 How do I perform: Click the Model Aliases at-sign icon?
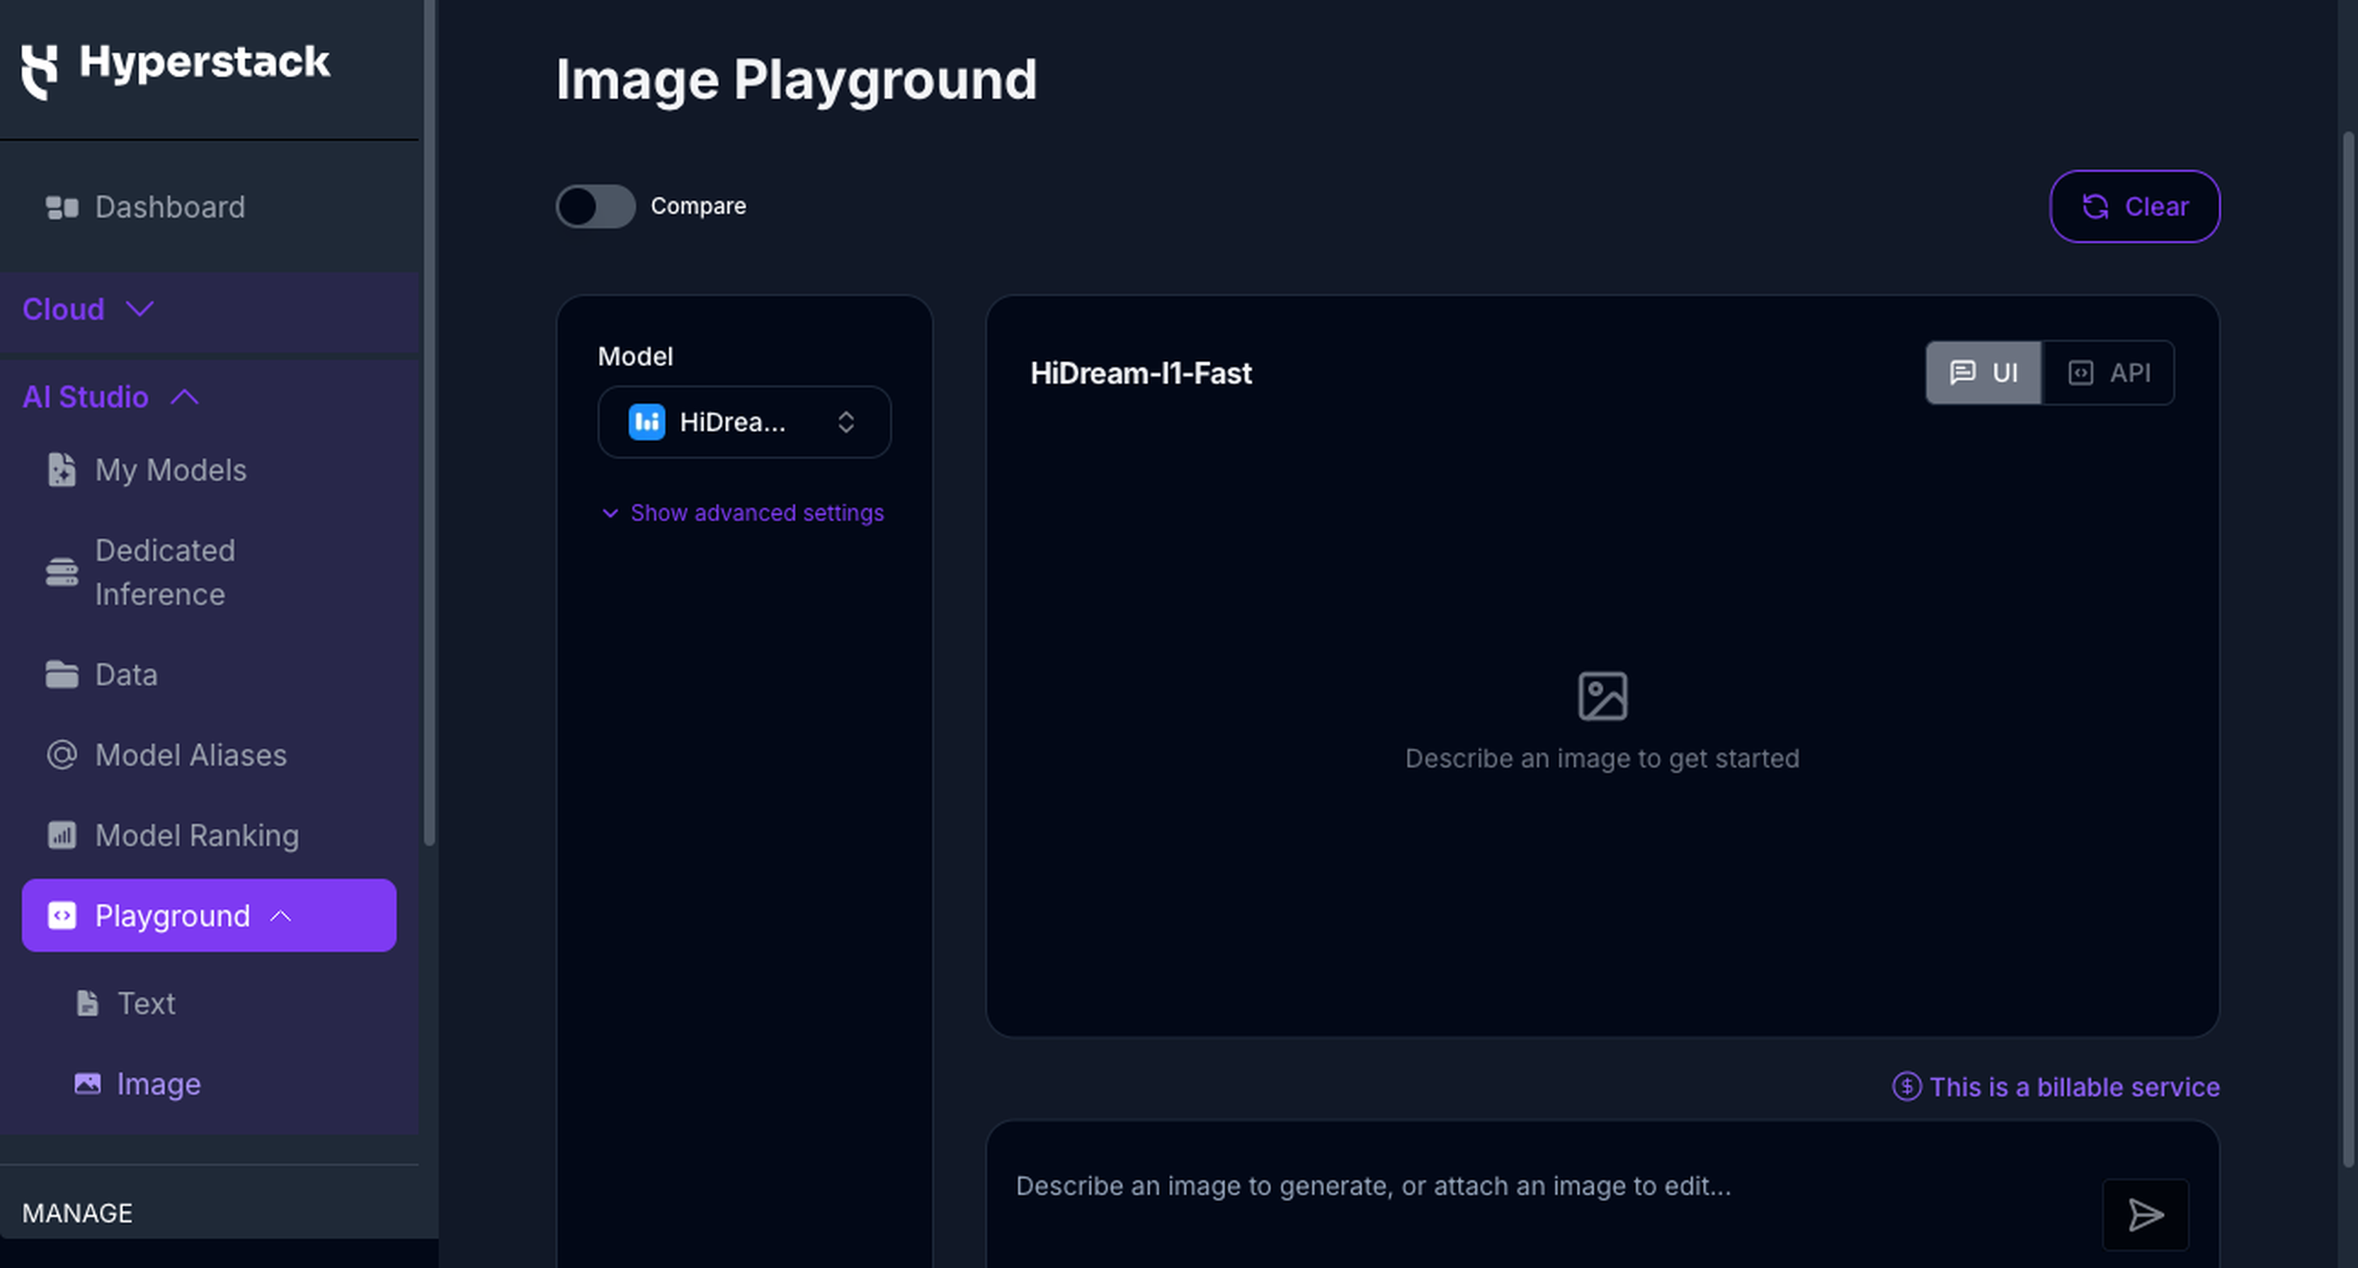pos(62,755)
